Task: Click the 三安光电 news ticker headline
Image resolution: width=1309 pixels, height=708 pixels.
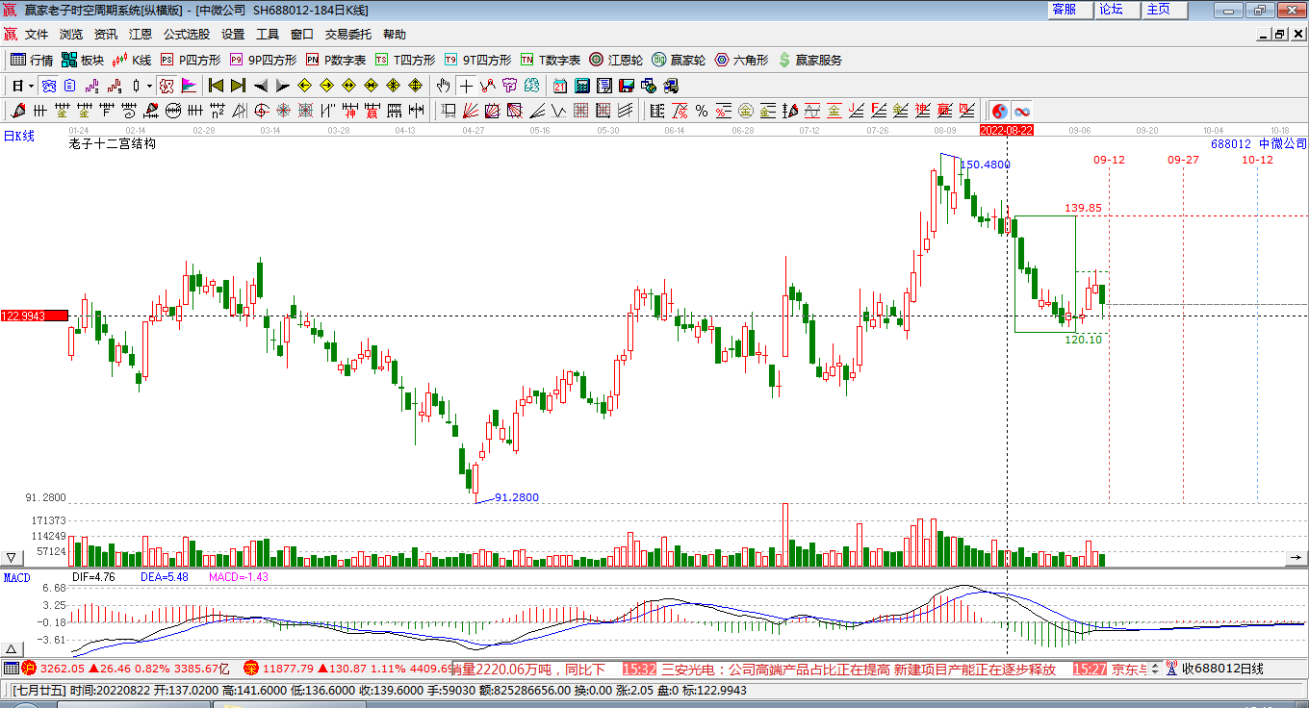Action: [858, 669]
